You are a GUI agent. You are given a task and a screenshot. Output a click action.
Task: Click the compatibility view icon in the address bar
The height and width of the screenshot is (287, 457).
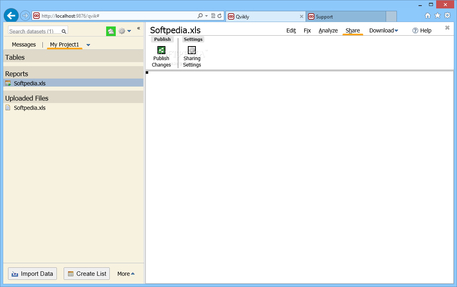213,16
